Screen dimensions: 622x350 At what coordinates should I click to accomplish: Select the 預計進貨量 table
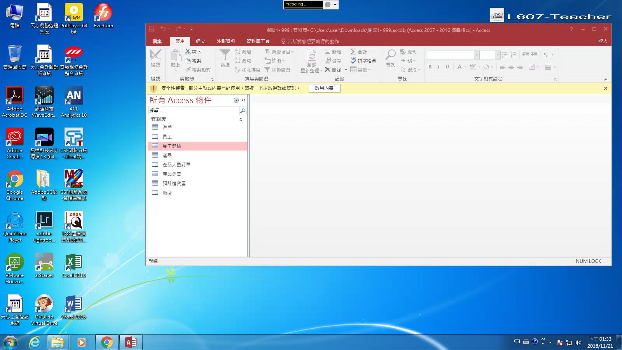tap(197, 183)
